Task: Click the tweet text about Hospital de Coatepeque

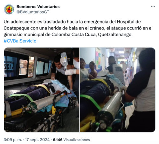Action: pyautogui.click(x=78, y=28)
